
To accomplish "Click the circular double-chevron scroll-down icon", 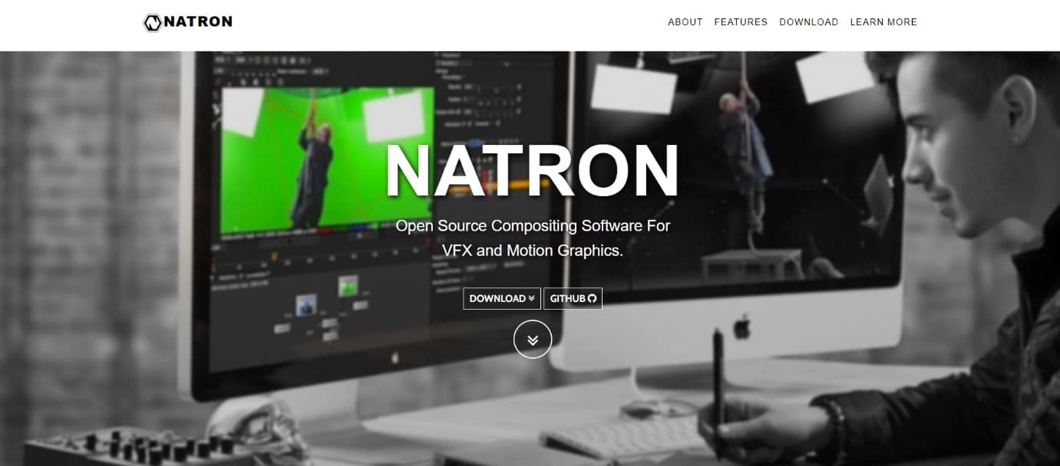I will tap(533, 340).
